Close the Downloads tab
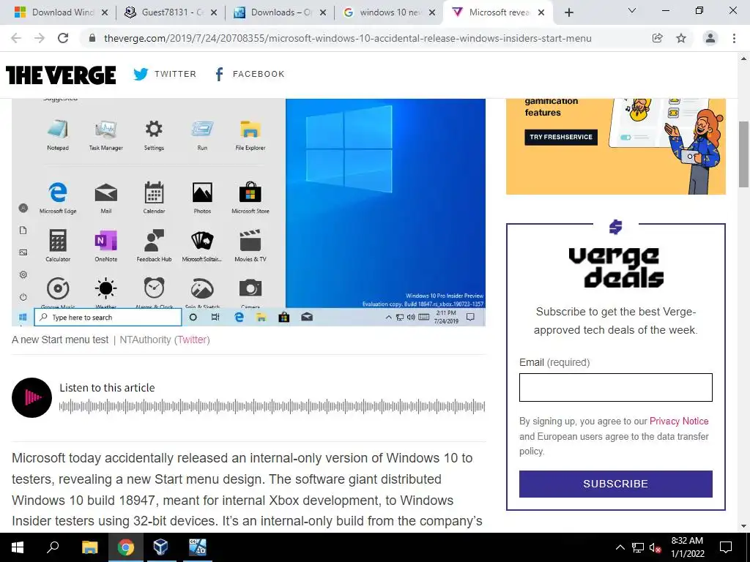This screenshot has width=750, height=562. tap(323, 12)
